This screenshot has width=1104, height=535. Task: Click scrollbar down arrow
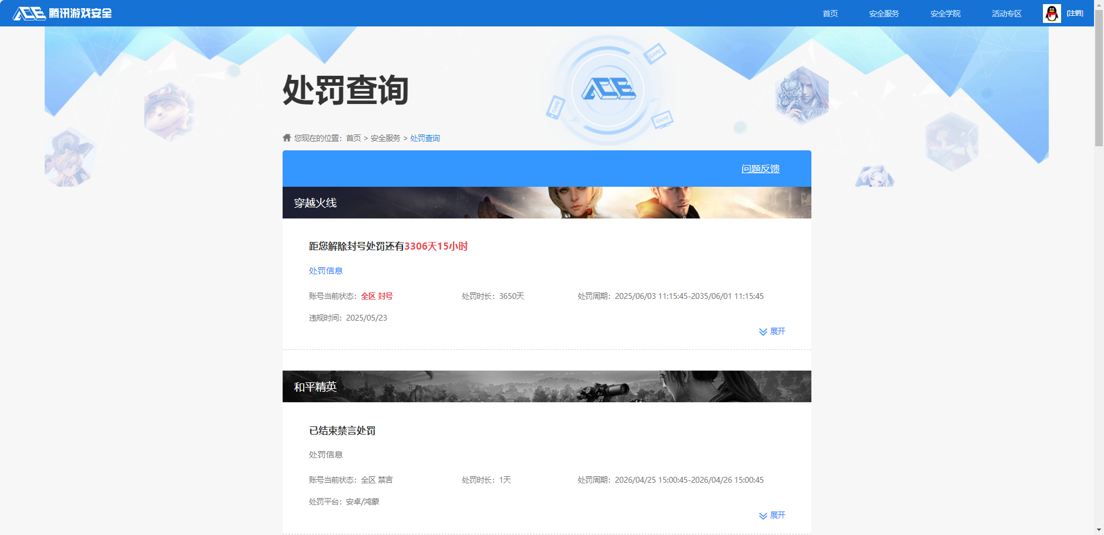[x=1099, y=530]
